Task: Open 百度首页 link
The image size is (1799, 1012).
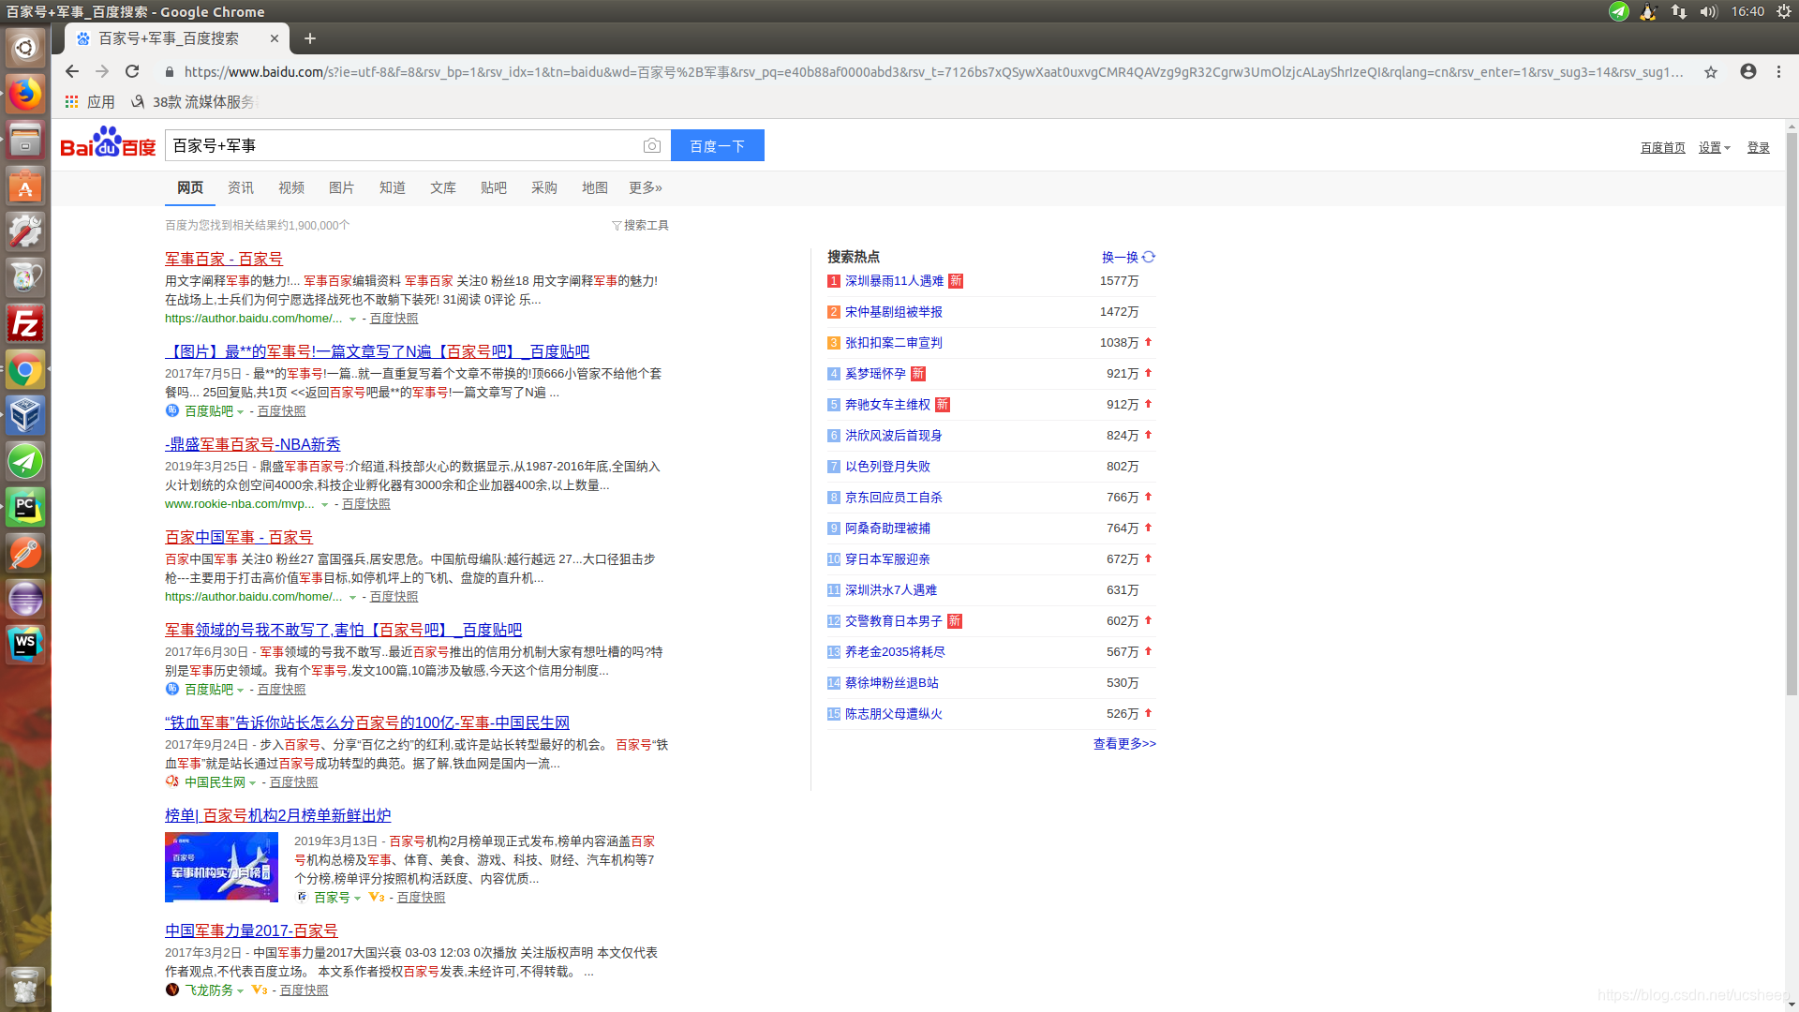Action: point(1663,147)
